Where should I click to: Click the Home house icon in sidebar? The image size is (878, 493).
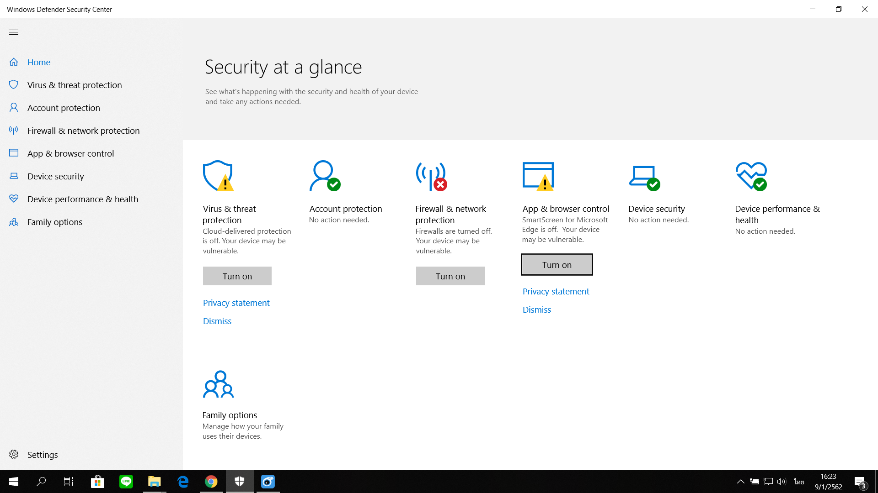pyautogui.click(x=14, y=62)
